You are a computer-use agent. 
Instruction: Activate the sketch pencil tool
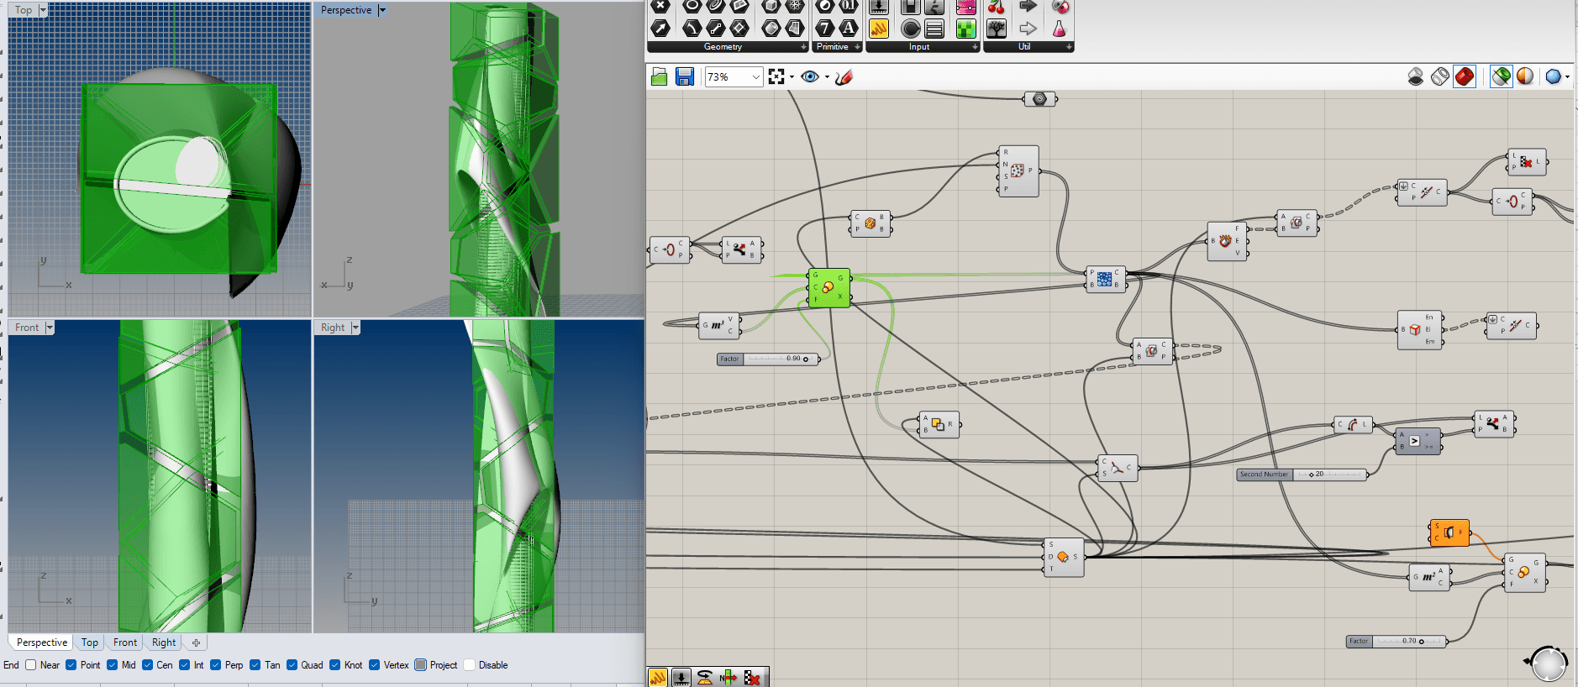844,77
